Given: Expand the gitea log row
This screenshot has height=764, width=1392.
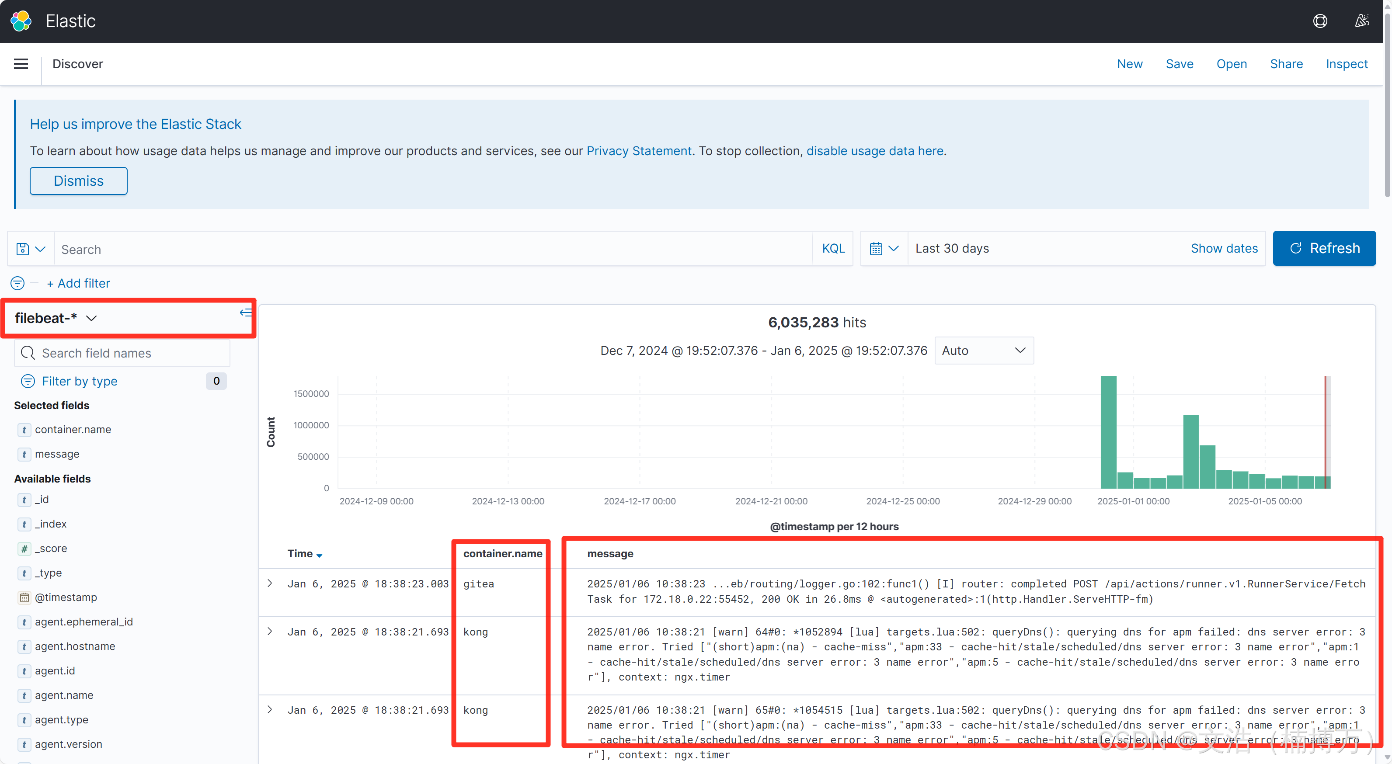Looking at the screenshot, I should click(x=270, y=583).
